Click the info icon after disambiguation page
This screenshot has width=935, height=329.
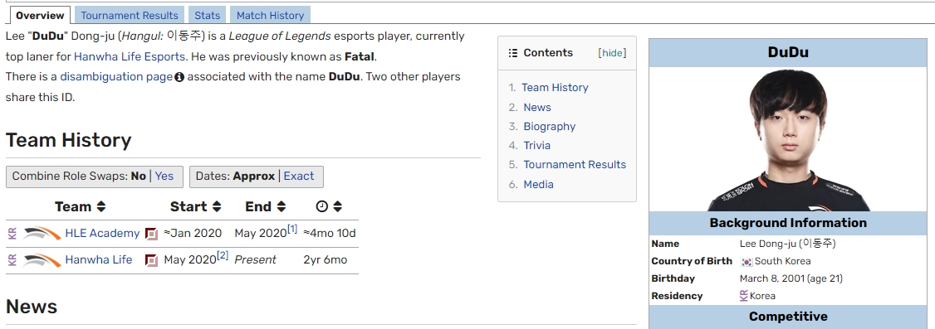coord(179,77)
